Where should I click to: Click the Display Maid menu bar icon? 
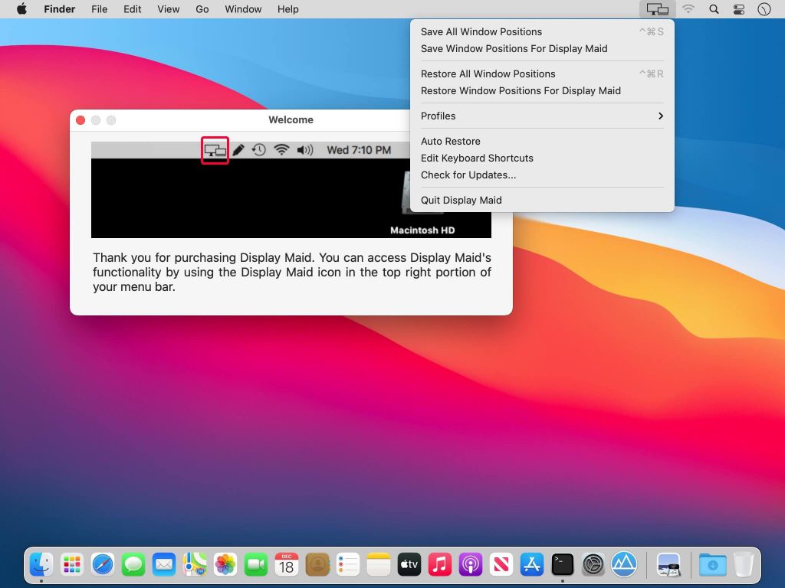(x=657, y=9)
